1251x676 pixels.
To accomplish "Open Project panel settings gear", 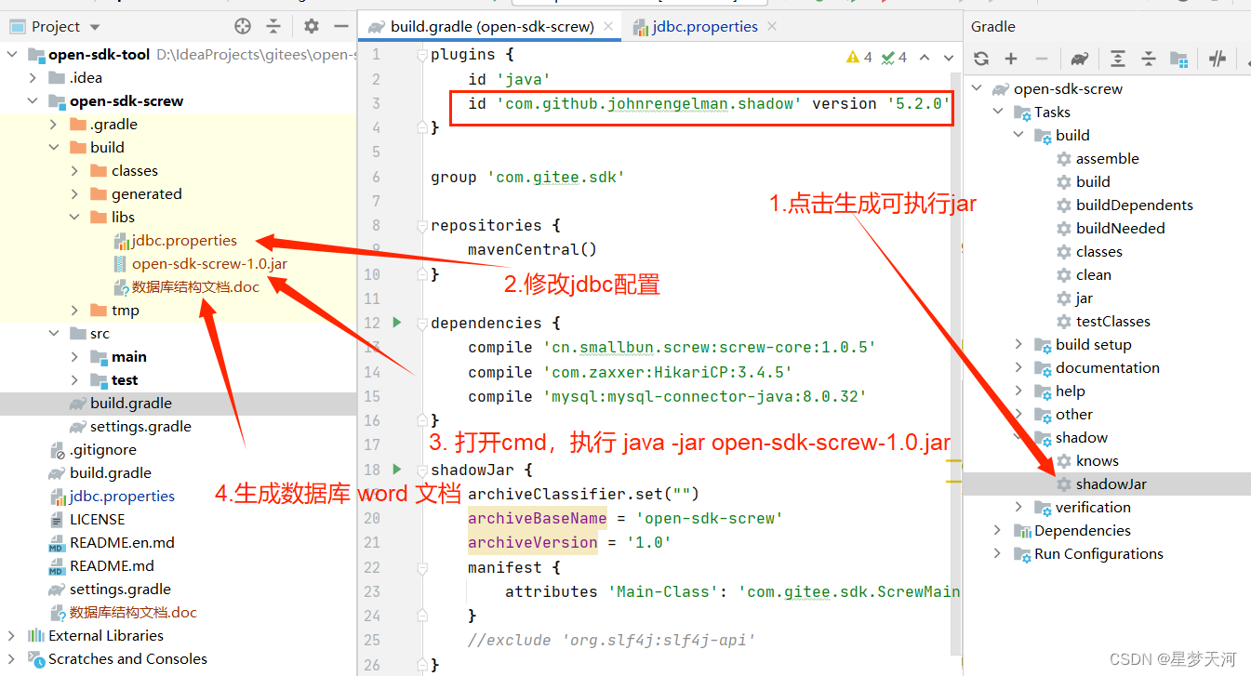I will click(x=312, y=26).
